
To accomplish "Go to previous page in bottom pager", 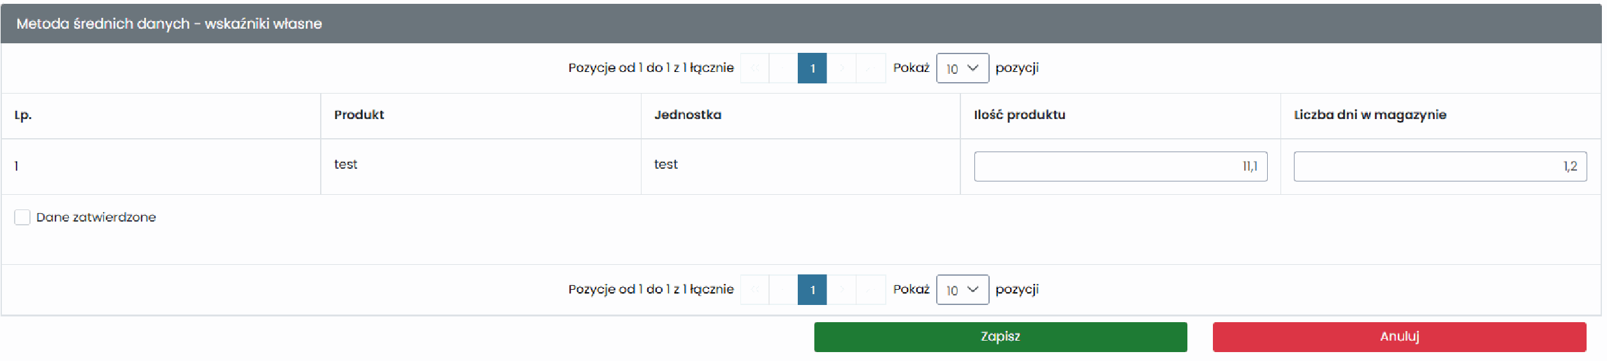I will click(783, 290).
